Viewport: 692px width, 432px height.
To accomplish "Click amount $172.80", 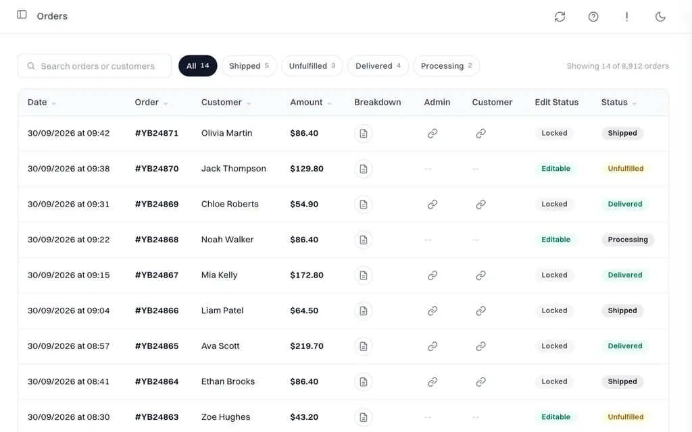I will [x=307, y=275].
